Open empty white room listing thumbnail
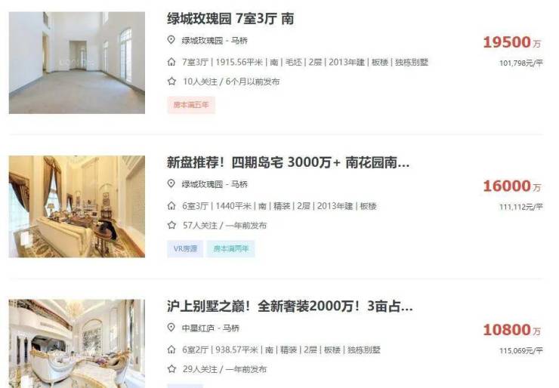Image resolution: width=559 pixels, height=388 pixels. [77, 63]
